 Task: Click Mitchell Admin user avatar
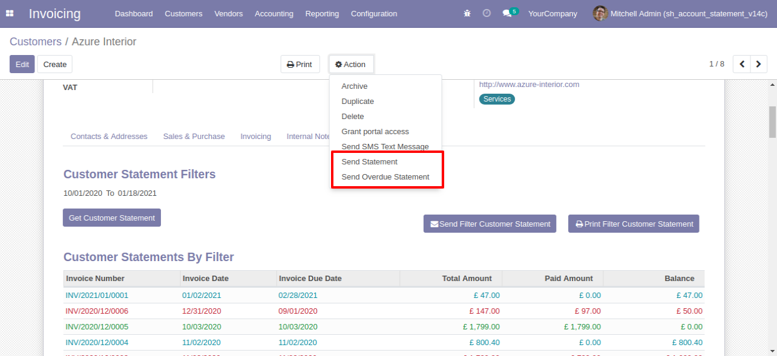click(600, 13)
